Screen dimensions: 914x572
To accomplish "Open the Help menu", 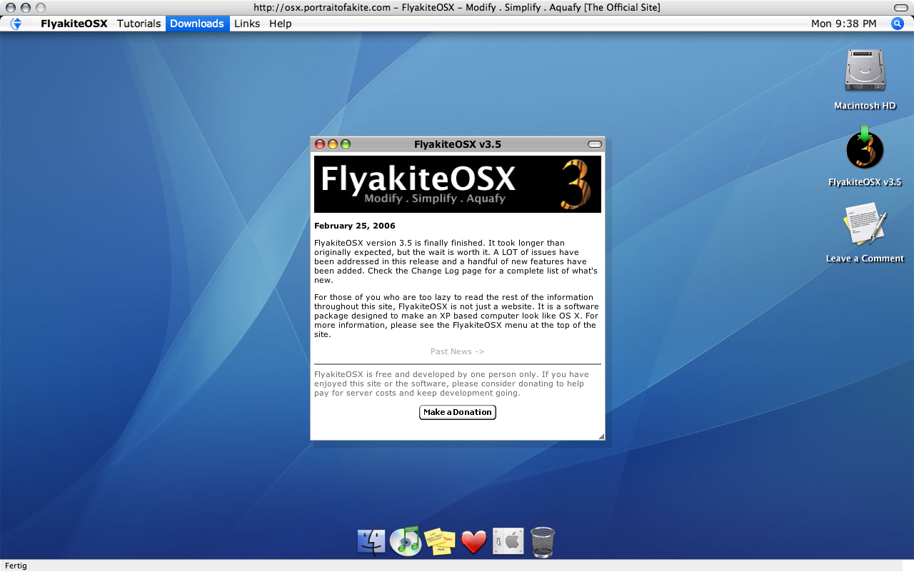I will [x=281, y=24].
